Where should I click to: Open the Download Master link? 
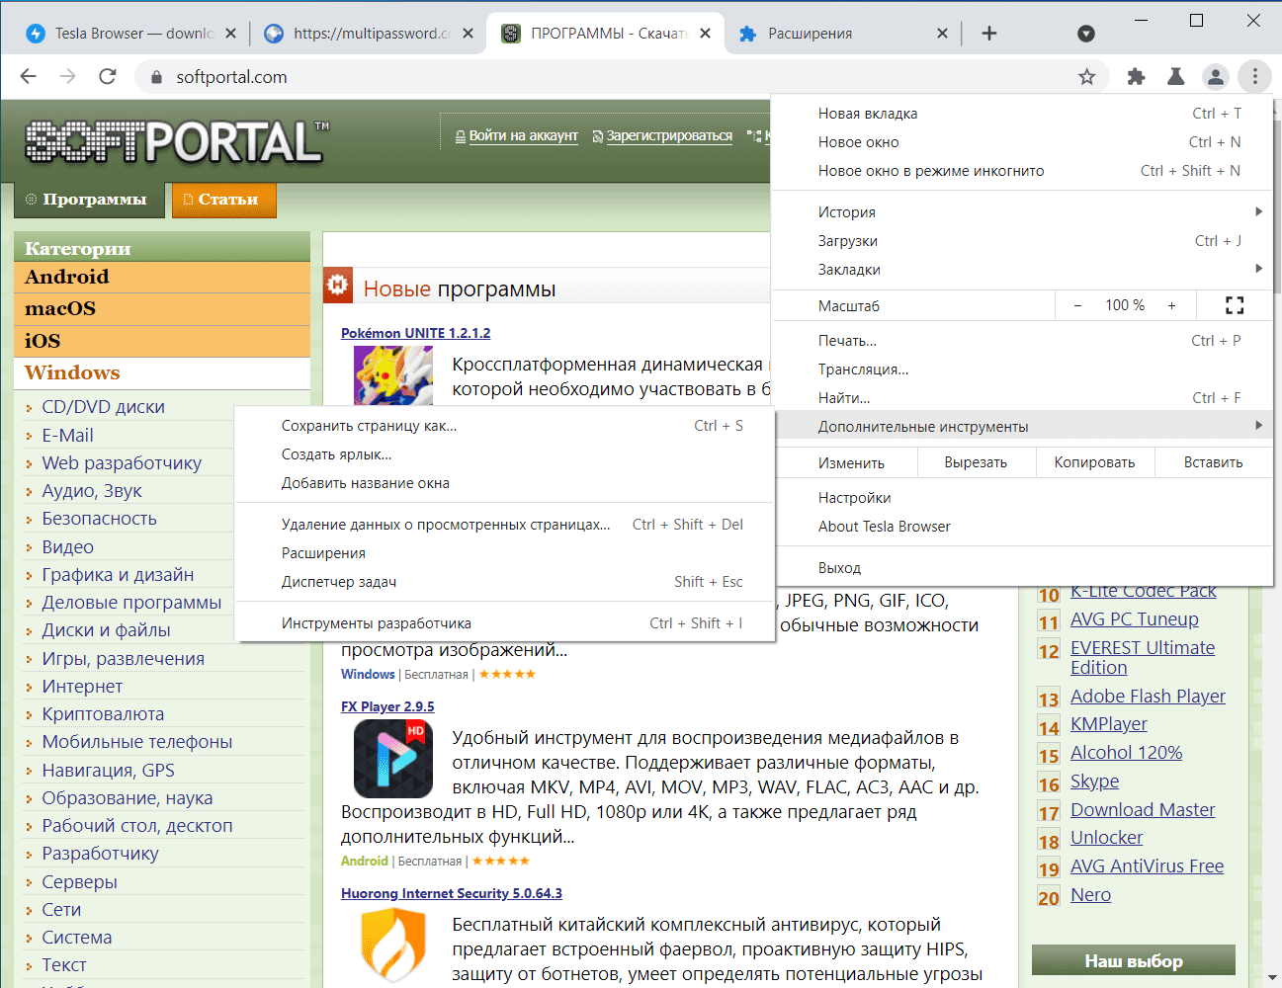[1143, 810]
